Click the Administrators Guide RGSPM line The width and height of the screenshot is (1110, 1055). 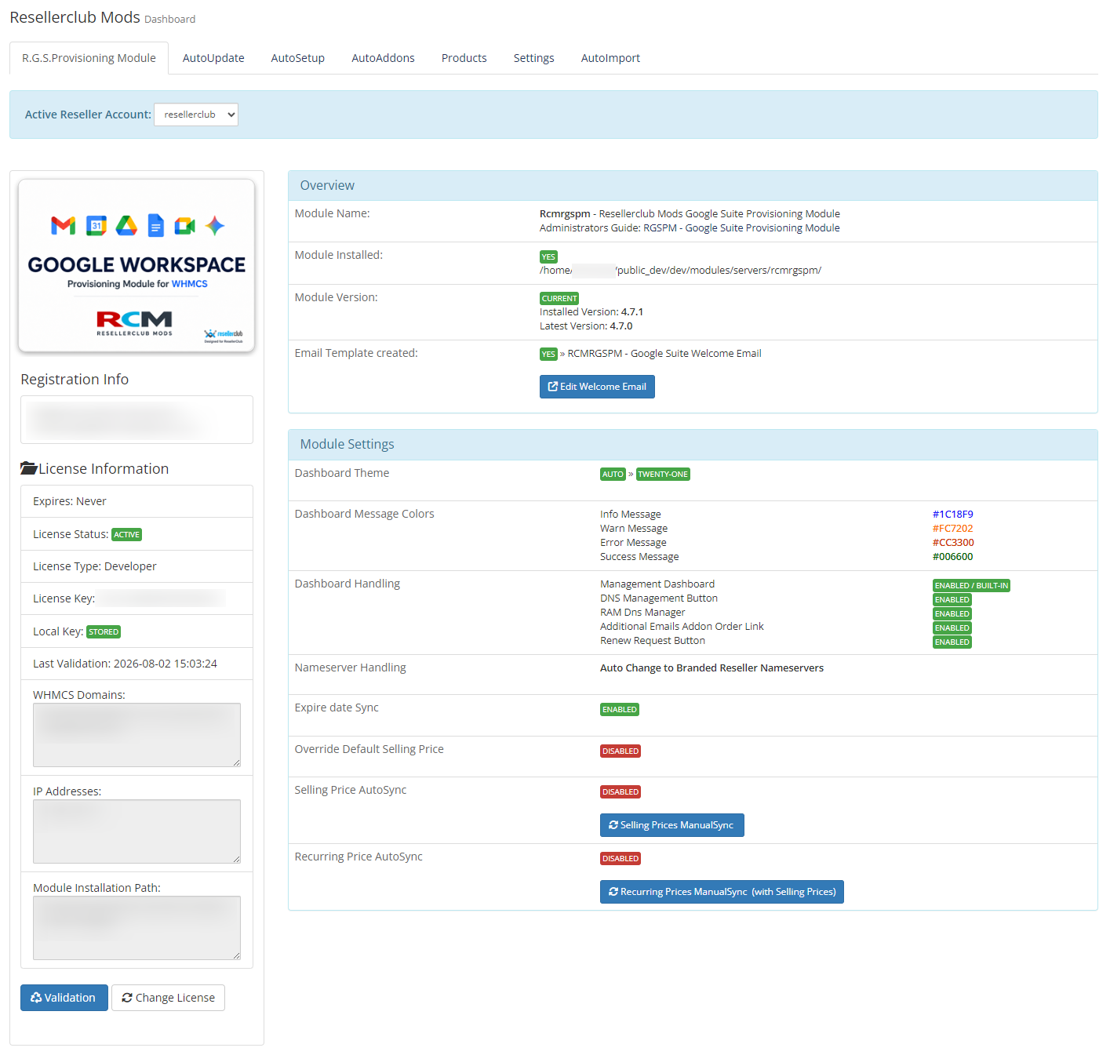[x=690, y=228]
